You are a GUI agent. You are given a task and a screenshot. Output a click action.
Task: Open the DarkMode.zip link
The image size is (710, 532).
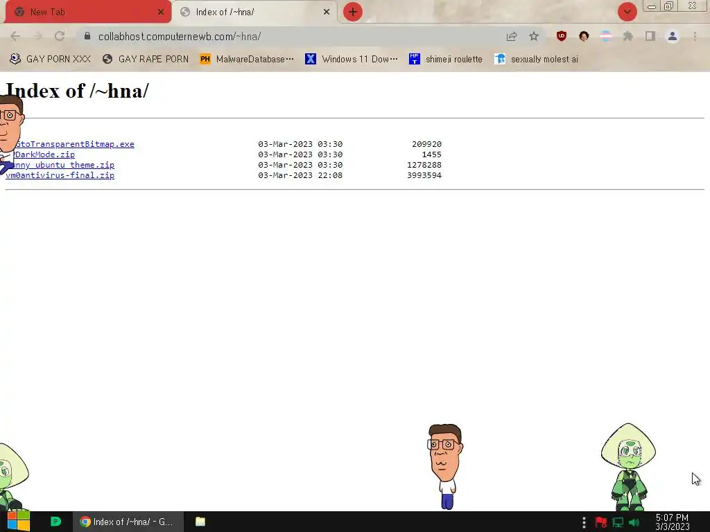[x=45, y=154]
